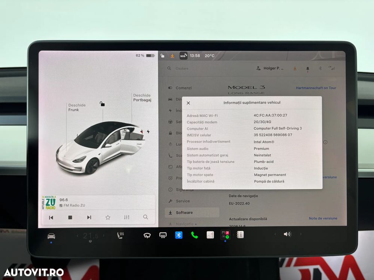Tap the EU-2022.40 navigation data text
The image size is (374, 280).
(x=239, y=203)
